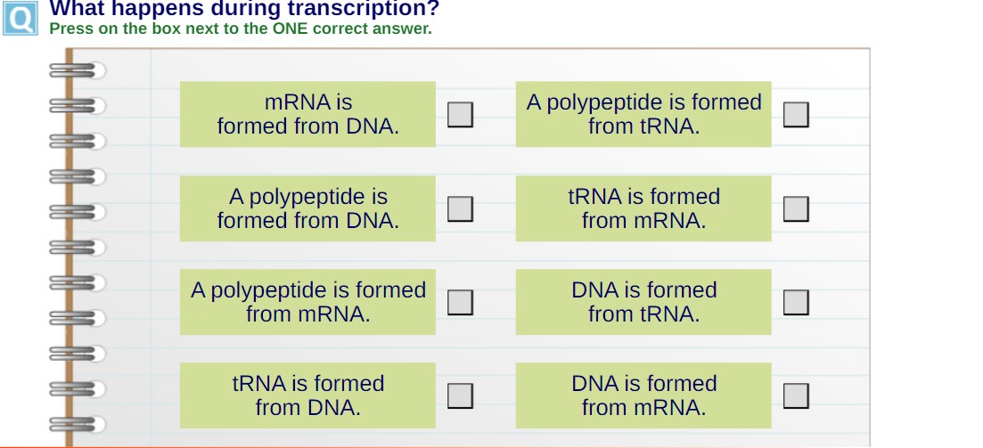The image size is (983, 448).
Task: Select the 'tRNA is formed from DNA' label
Action: (x=307, y=395)
